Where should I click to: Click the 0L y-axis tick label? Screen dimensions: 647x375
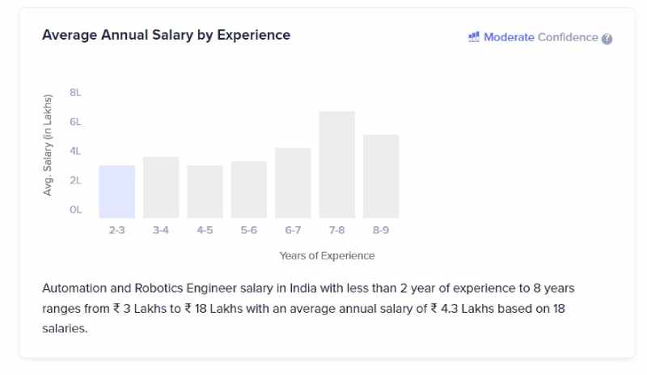[75, 209]
